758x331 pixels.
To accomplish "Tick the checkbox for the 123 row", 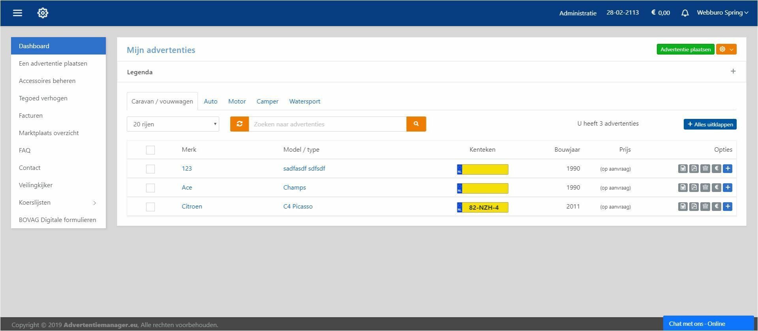I will [150, 169].
